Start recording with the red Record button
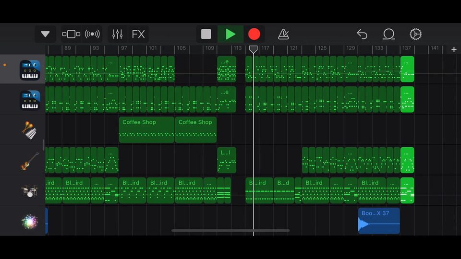 pyautogui.click(x=254, y=34)
